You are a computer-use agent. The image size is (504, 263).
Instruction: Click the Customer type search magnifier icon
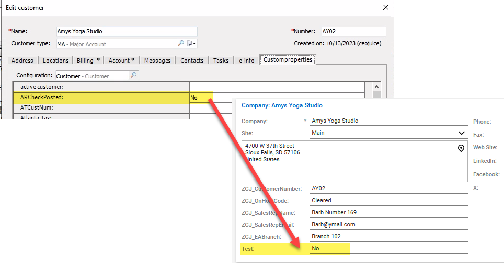181,43
